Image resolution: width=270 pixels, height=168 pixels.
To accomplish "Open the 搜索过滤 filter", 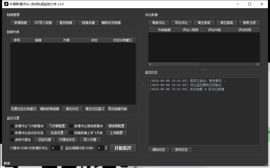I will pos(249,23).
